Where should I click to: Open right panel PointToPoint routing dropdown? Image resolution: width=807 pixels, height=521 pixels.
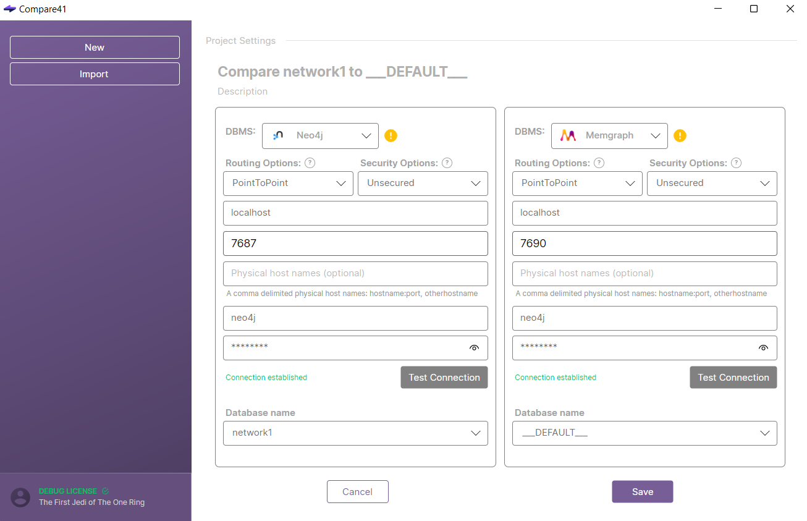tap(577, 184)
